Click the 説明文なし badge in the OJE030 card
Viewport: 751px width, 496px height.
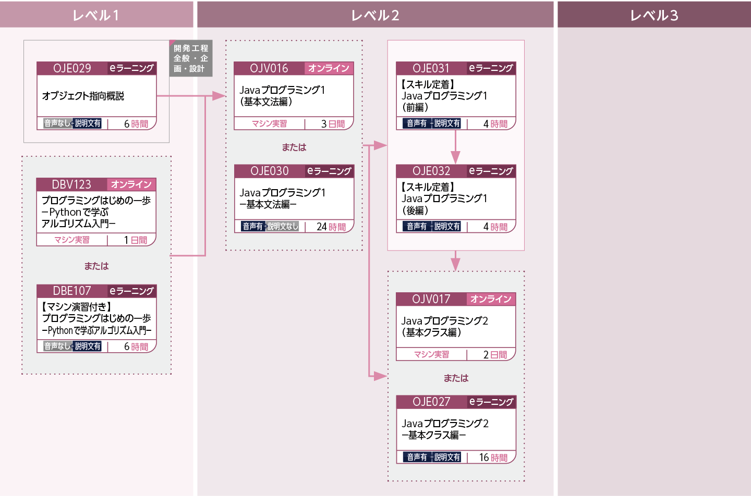(x=283, y=226)
